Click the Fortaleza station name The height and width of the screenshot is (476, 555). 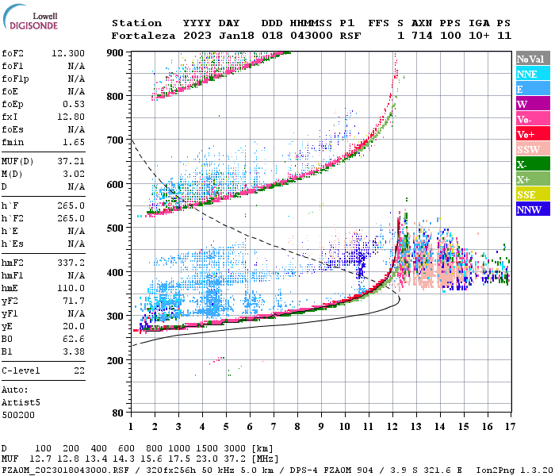coord(144,36)
